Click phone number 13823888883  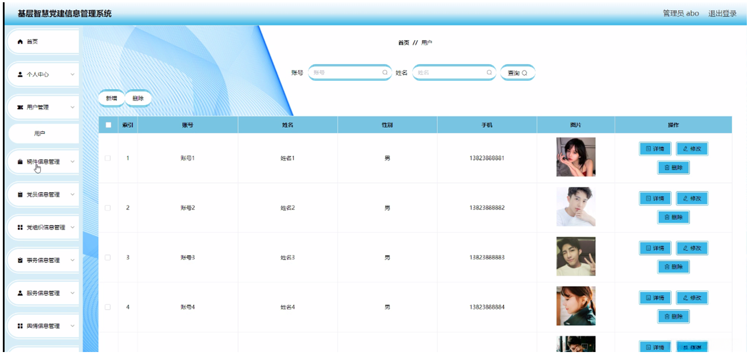tap(487, 258)
